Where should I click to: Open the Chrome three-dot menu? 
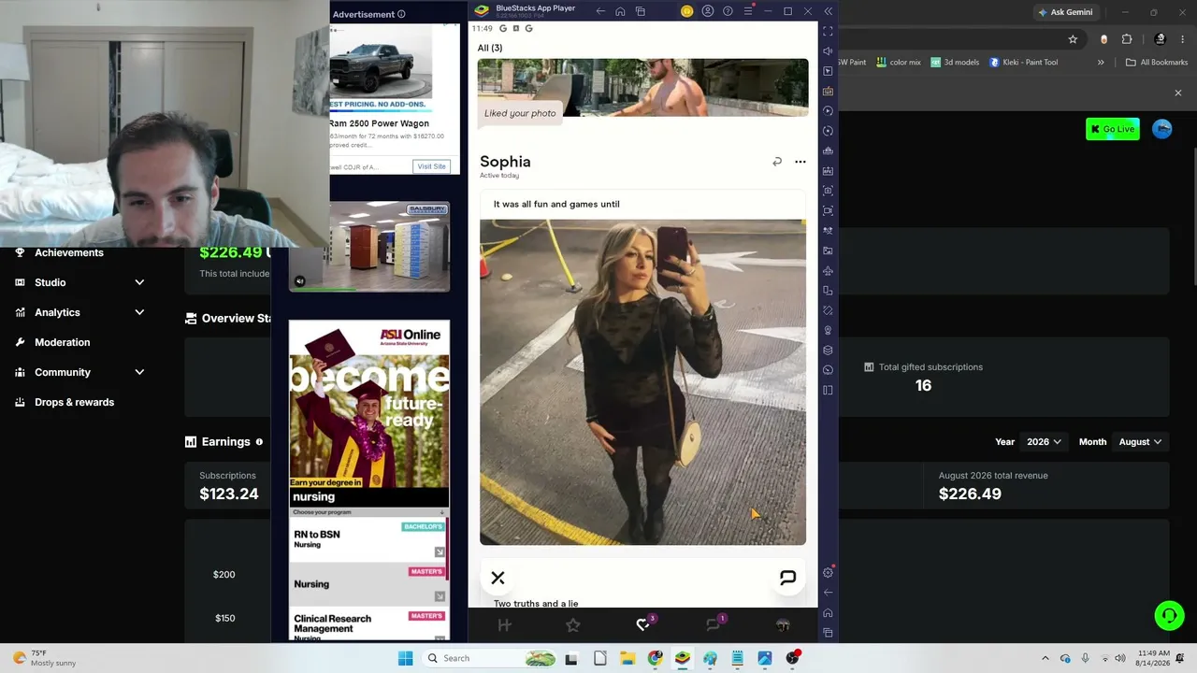pos(1183,39)
